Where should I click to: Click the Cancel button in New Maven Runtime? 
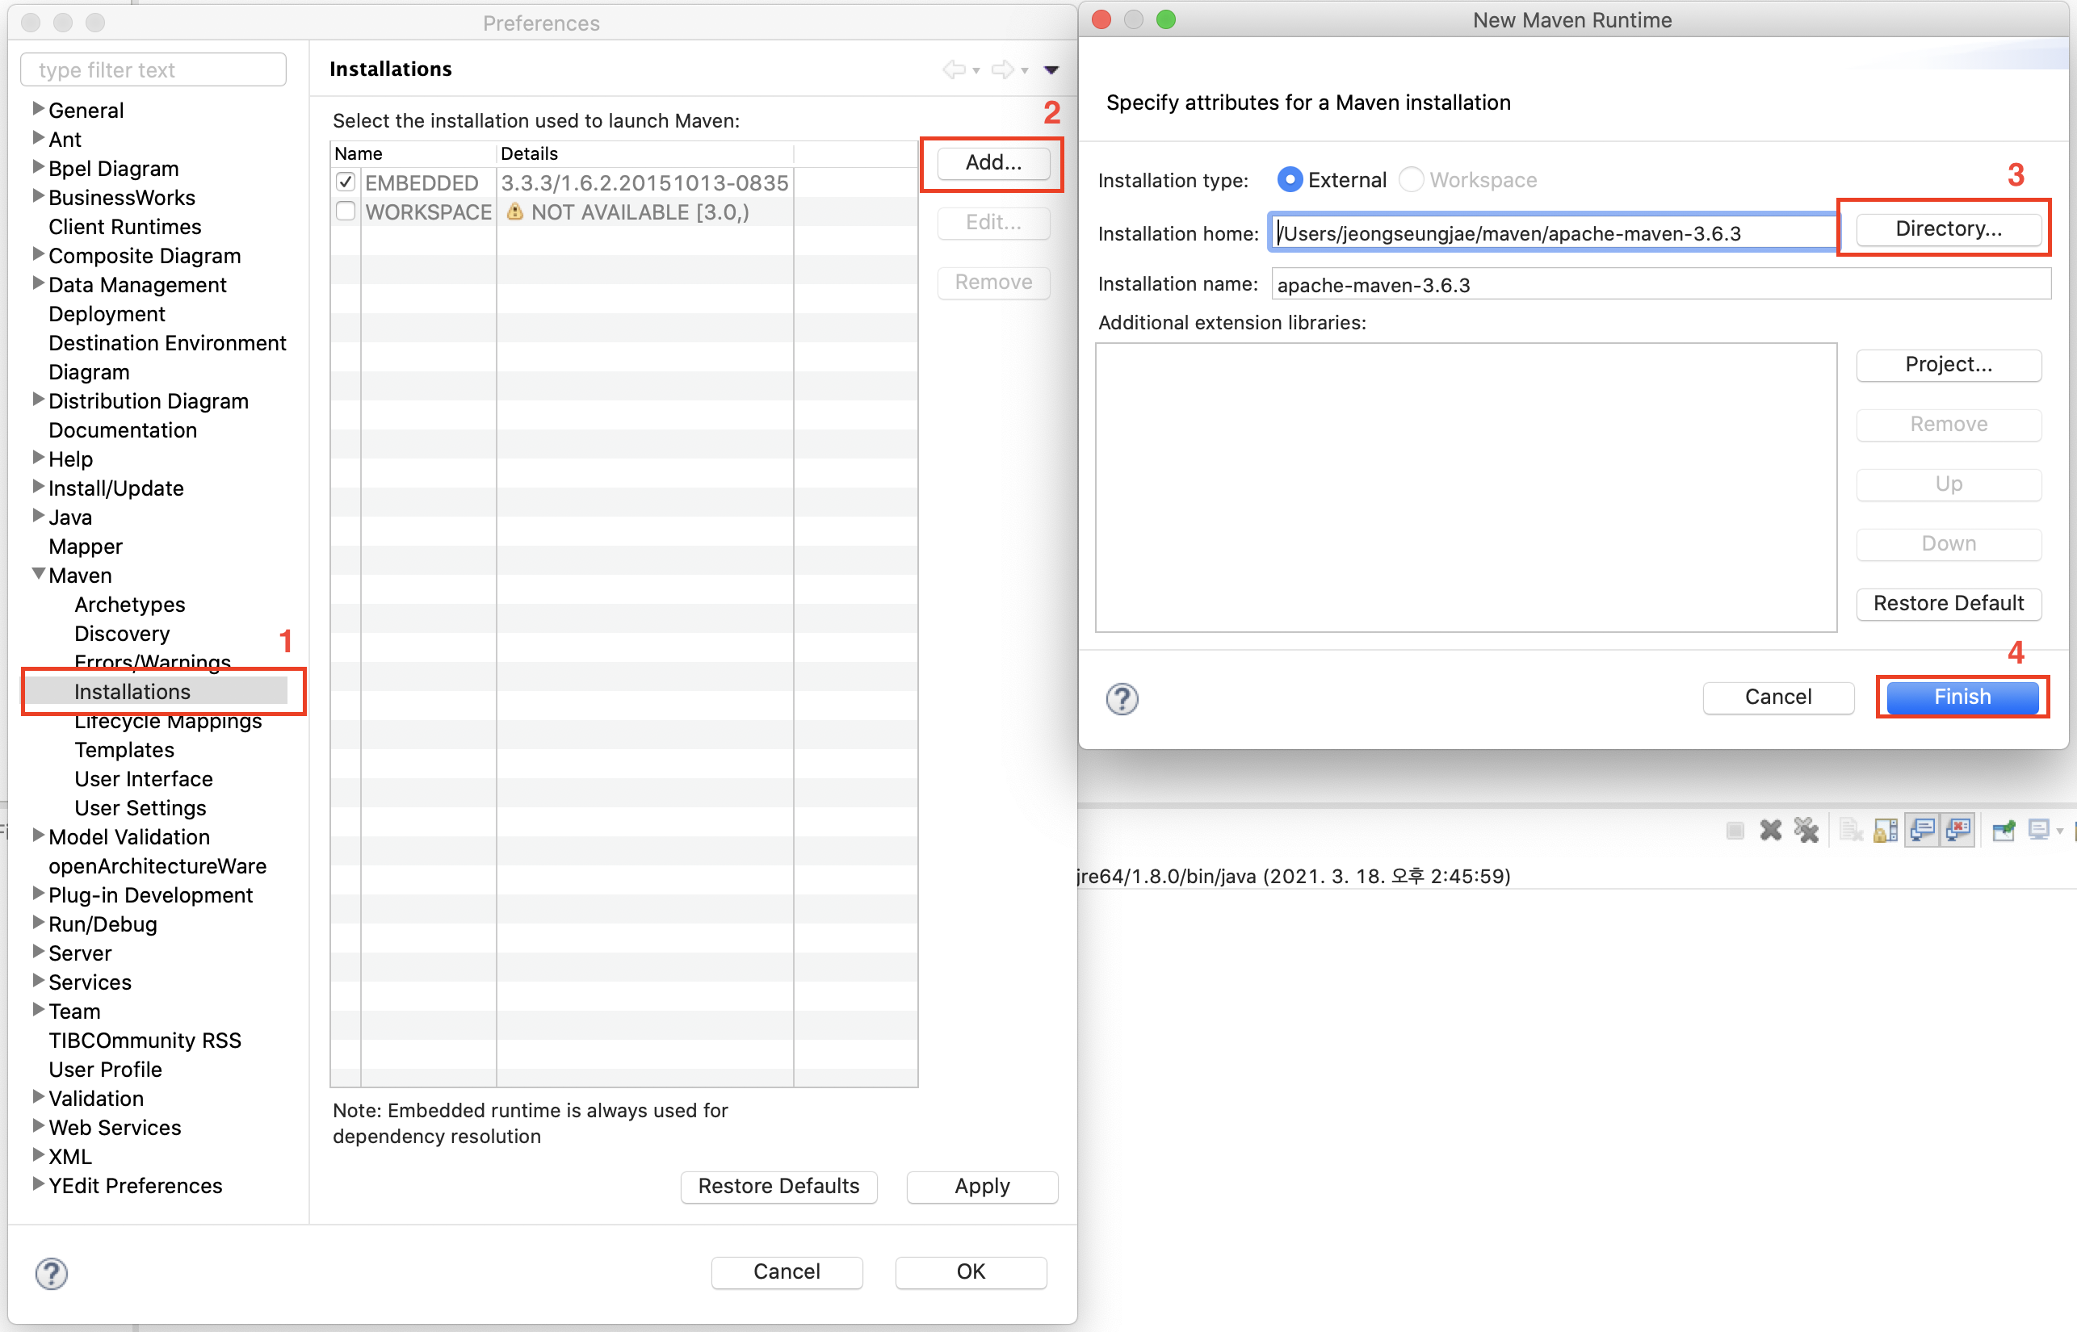tap(1781, 696)
